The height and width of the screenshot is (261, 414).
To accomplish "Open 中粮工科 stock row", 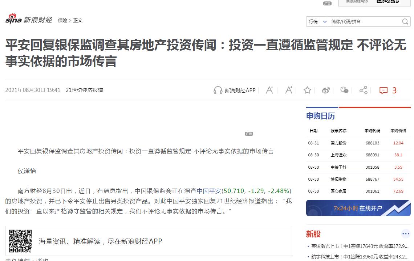I will [x=358, y=167].
